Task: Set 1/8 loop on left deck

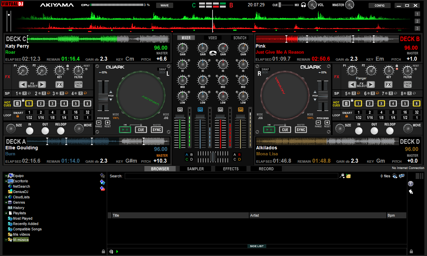Action: [x=53, y=118]
